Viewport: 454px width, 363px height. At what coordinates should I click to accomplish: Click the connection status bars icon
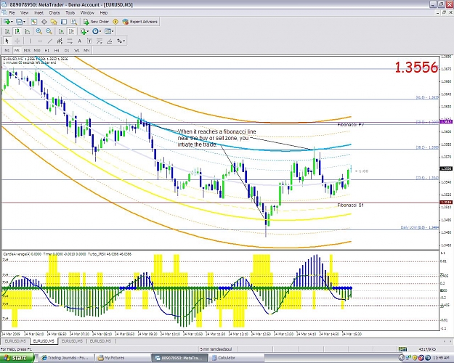coord(402,349)
